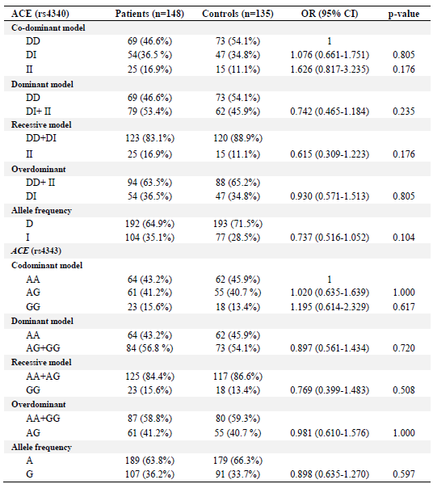Click the ACE (rs4340) column header

[x=40, y=14]
